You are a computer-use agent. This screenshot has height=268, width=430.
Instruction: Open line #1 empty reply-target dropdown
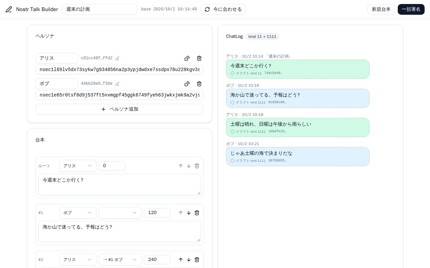click(x=120, y=213)
